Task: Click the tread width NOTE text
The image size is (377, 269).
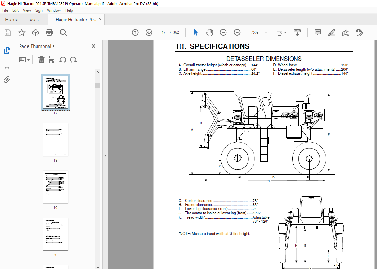Action: (214, 234)
